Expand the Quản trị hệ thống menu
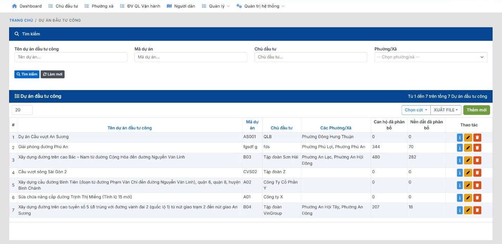 pyautogui.click(x=260, y=6)
